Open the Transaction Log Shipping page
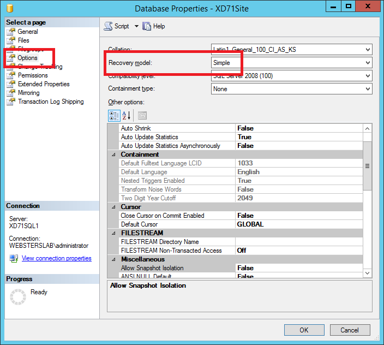Image resolution: width=384 pixels, height=345 pixels. (51, 102)
